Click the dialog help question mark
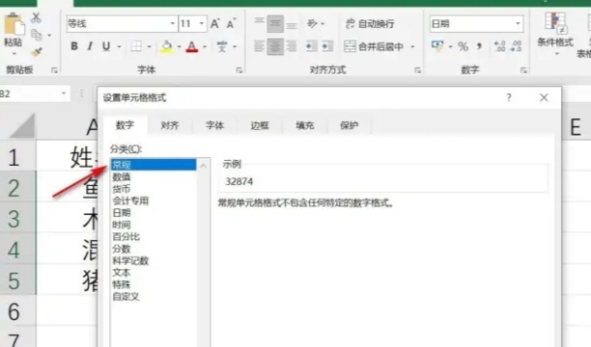This screenshot has height=347, width=591. 509,98
